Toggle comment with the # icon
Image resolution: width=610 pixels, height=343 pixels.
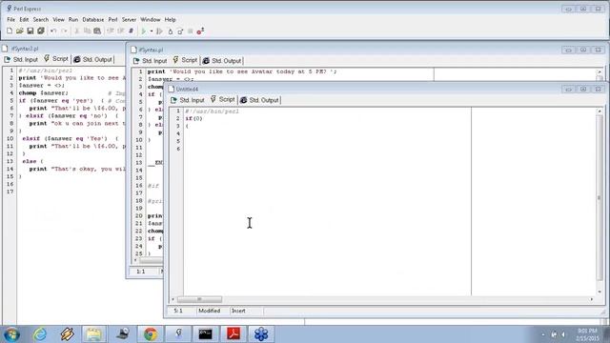coord(132,30)
